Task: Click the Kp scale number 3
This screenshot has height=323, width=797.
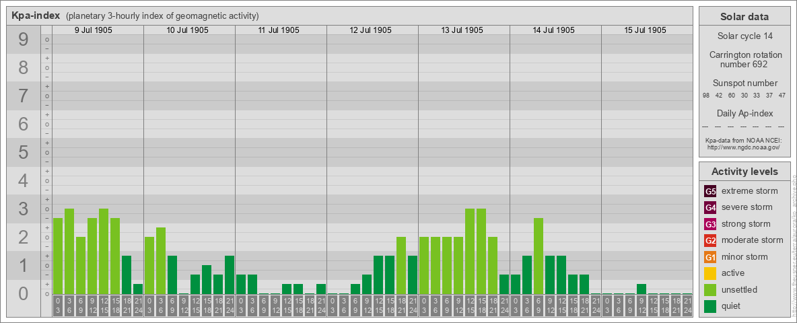Action: click(23, 209)
